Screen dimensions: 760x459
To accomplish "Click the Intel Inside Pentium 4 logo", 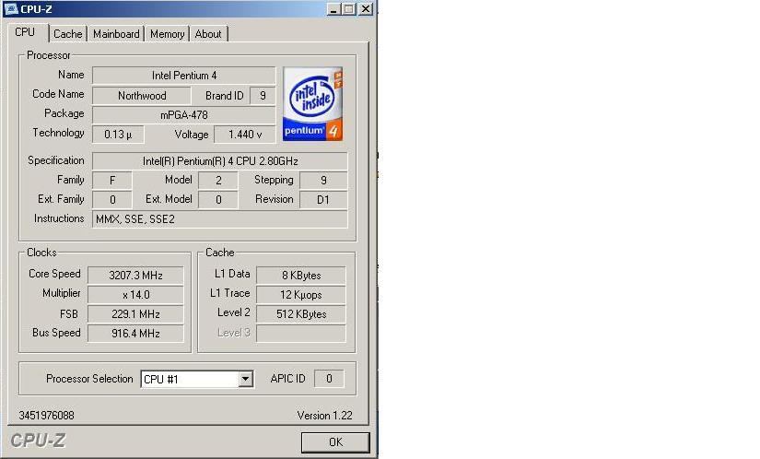I will [312, 104].
